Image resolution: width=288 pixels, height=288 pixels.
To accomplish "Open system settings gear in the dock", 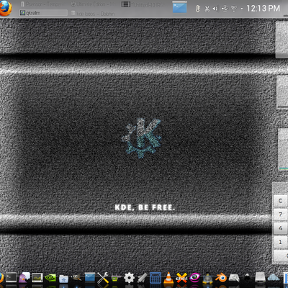I will click(129, 278).
